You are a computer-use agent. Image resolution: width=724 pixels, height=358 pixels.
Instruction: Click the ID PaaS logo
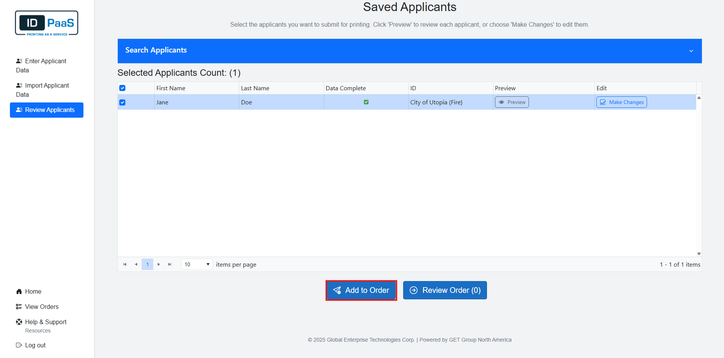(46, 23)
